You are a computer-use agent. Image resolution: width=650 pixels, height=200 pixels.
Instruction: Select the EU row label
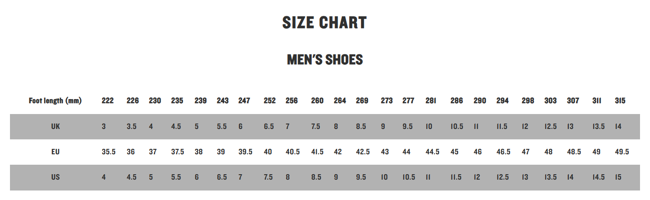tap(55, 152)
